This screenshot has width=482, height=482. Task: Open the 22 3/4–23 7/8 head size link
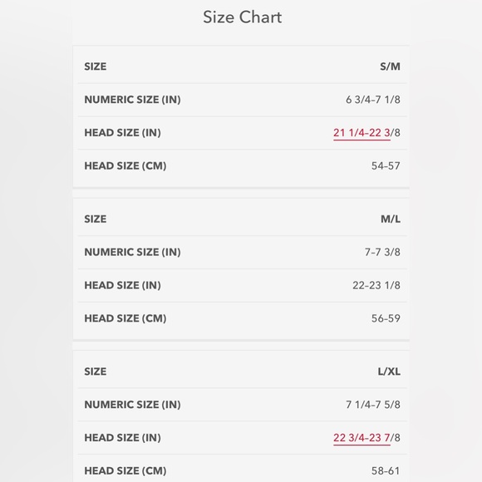point(361,438)
